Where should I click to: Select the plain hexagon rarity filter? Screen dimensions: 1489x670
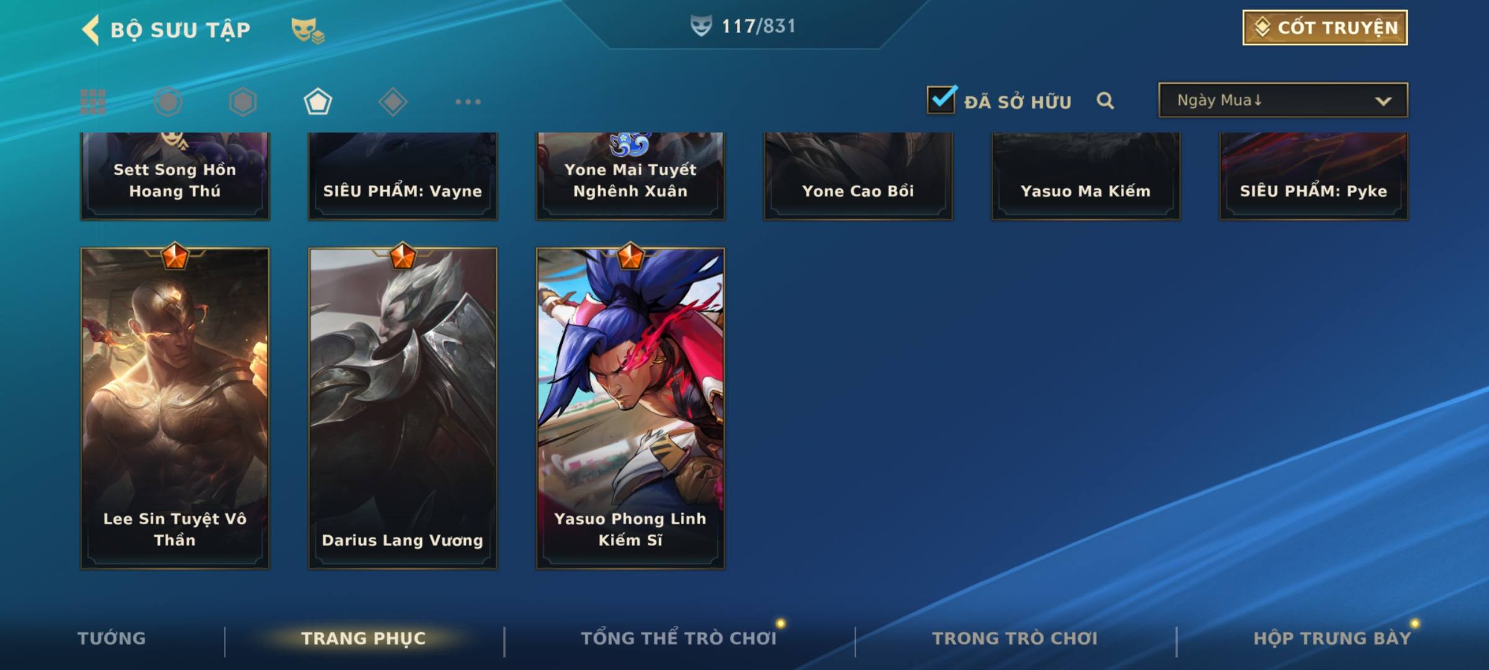tap(243, 102)
